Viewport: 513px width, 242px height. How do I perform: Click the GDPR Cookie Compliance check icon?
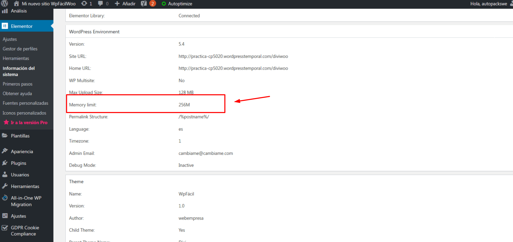point(5,228)
